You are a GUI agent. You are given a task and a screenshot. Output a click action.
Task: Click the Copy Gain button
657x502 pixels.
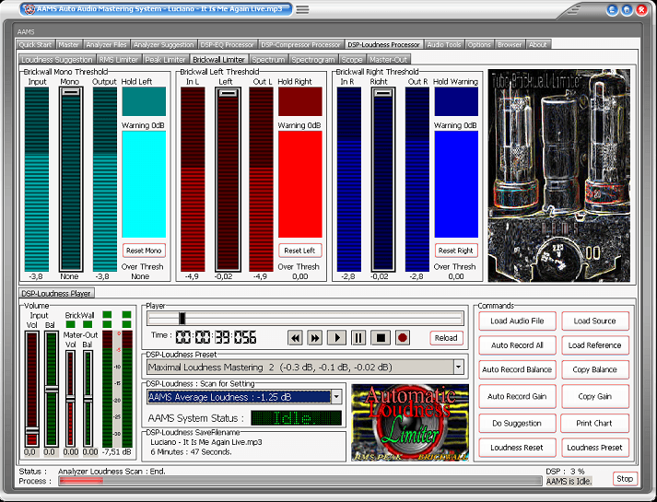(594, 396)
